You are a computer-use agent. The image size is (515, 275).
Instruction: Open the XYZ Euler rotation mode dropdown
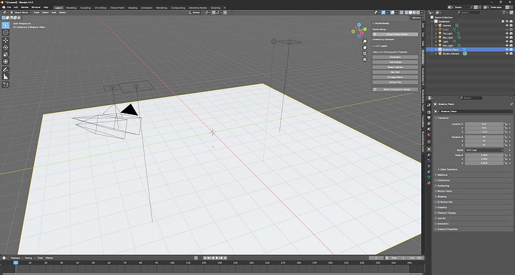point(484,150)
